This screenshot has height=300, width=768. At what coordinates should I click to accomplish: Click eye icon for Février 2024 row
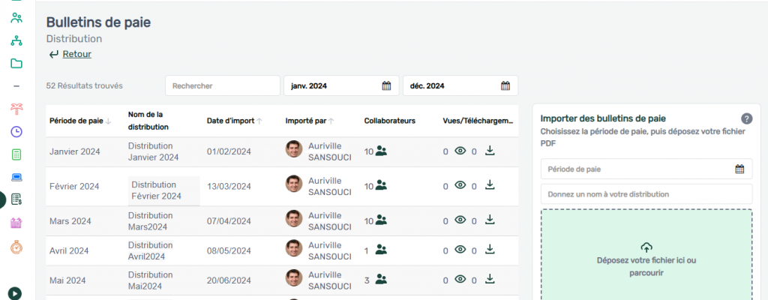click(460, 185)
